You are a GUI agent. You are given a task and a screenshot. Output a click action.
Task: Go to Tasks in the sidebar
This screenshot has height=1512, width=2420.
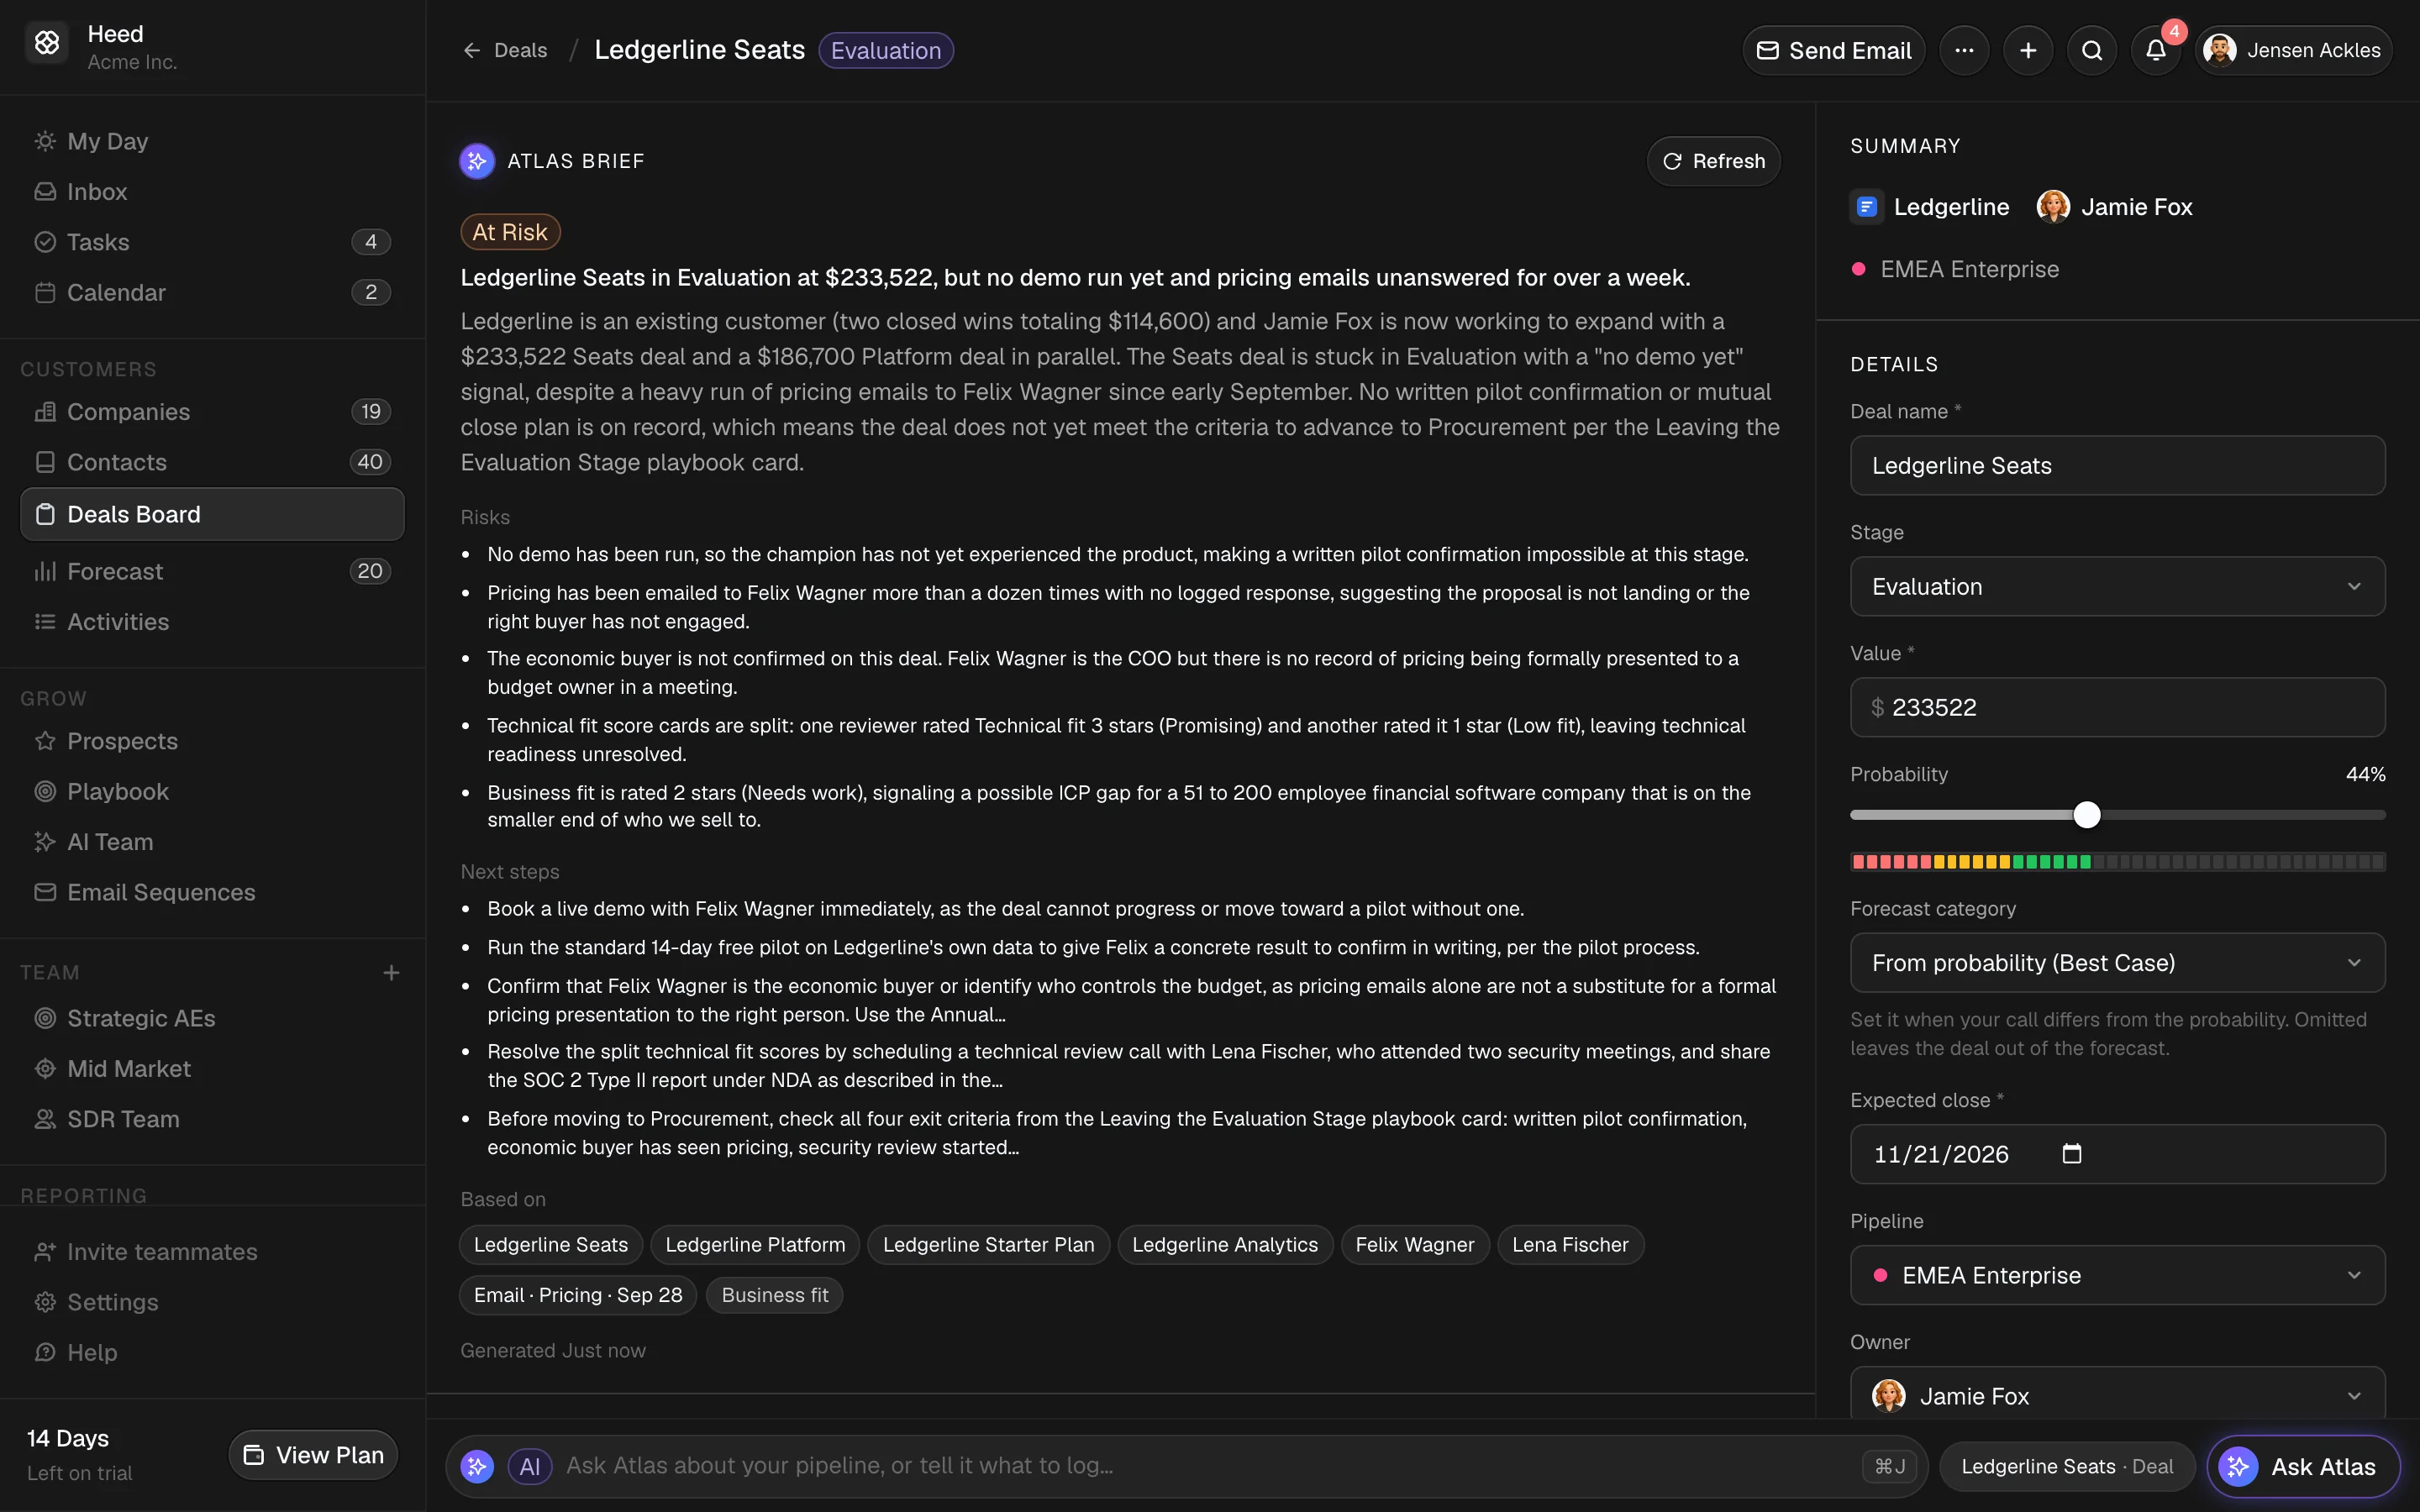pyautogui.click(x=212, y=242)
